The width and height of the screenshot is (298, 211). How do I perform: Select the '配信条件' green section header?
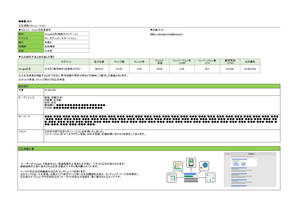pyautogui.click(x=149, y=86)
